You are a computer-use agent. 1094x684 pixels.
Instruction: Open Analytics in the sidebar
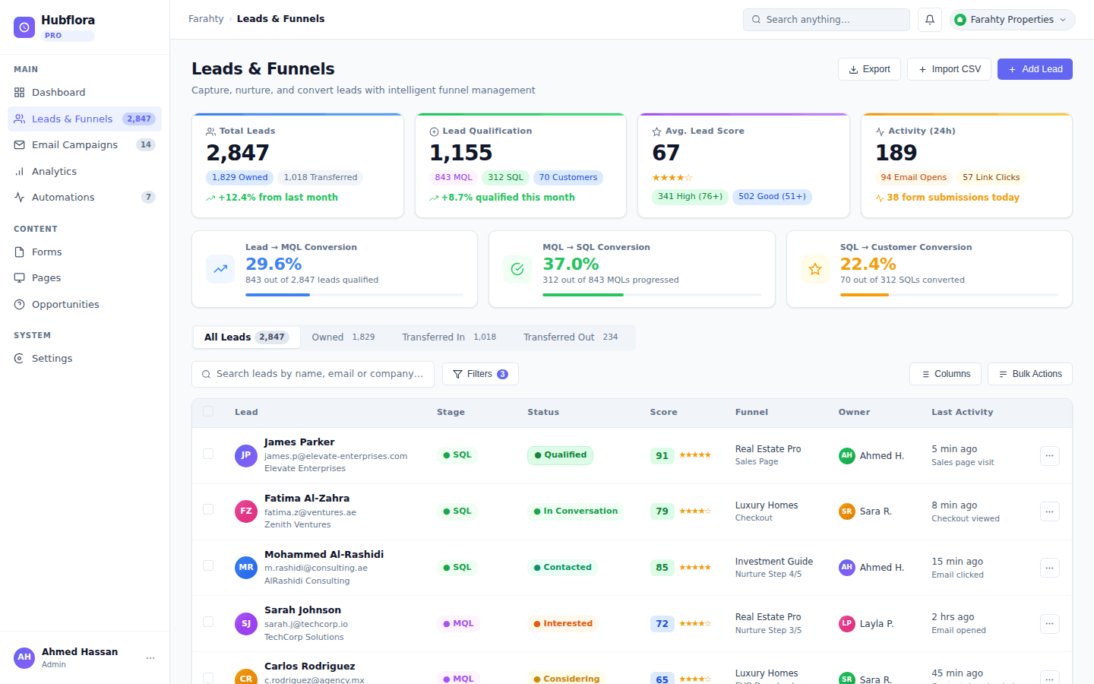point(54,172)
